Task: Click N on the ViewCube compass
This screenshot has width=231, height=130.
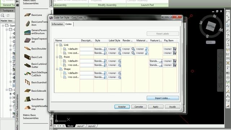Action: (214, 16)
